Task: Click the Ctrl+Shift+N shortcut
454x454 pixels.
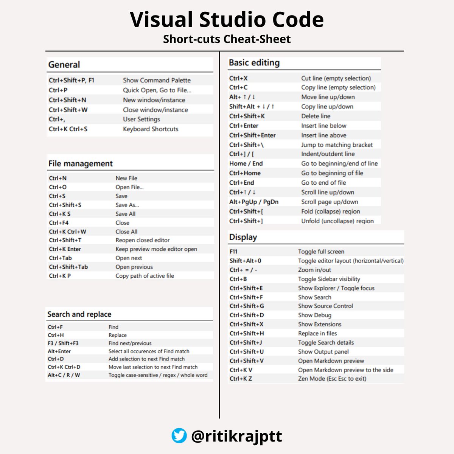Action: click(x=67, y=100)
